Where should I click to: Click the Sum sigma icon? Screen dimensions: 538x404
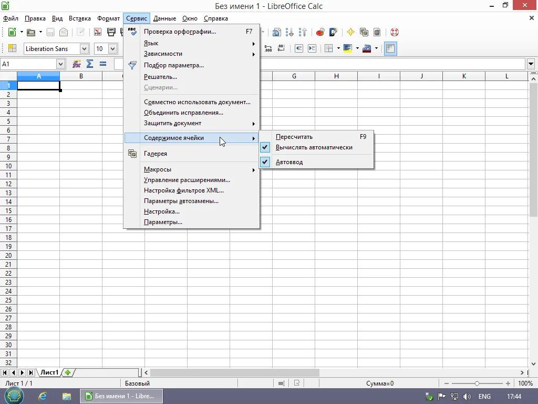(89, 64)
